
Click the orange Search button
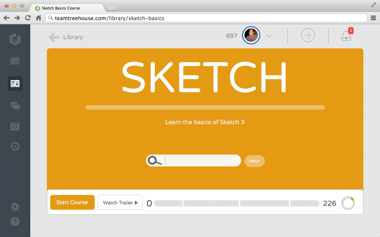pos(255,161)
